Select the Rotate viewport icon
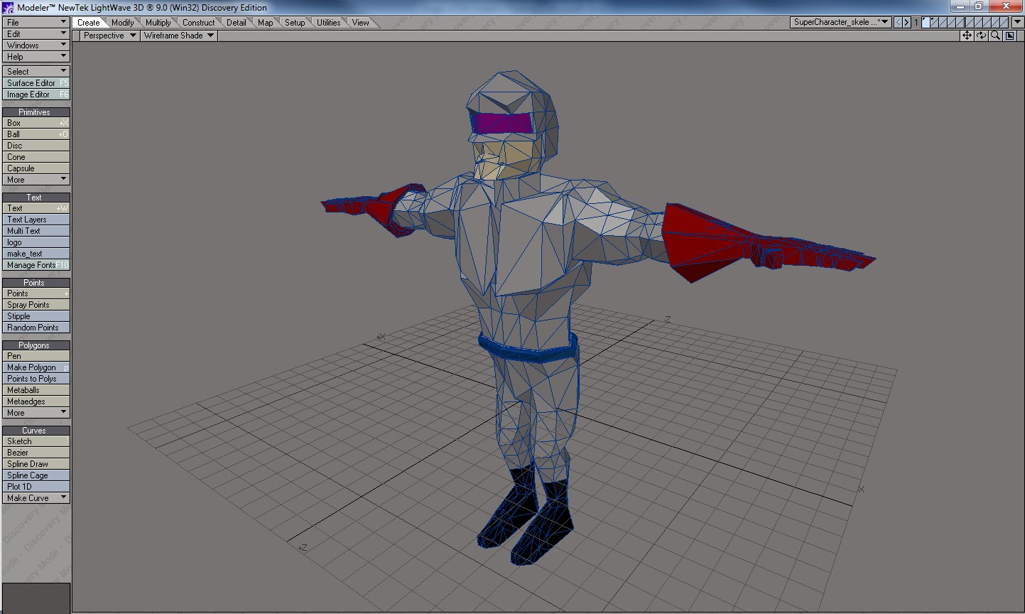The image size is (1025, 614). 981,36
